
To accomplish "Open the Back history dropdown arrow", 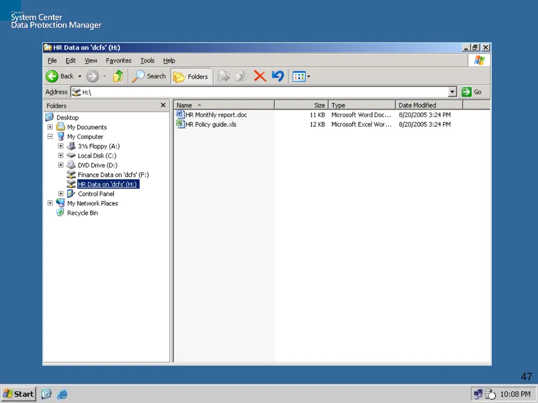I will (x=80, y=77).
